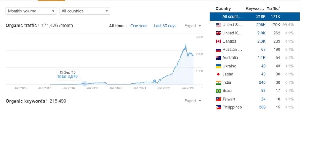Open the 940 keywords link for India
This screenshot has height=141, width=310.
pyautogui.click(x=262, y=82)
